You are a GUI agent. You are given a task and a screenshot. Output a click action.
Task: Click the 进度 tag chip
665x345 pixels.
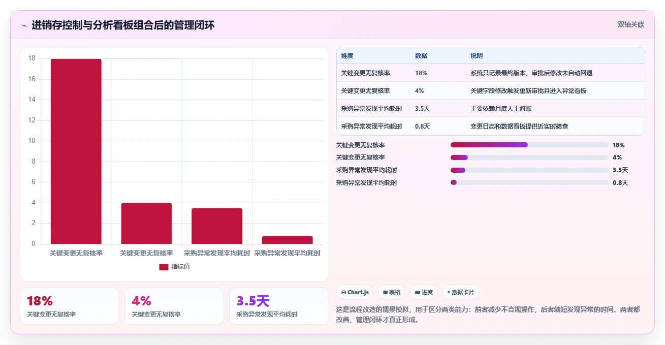[x=424, y=292]
